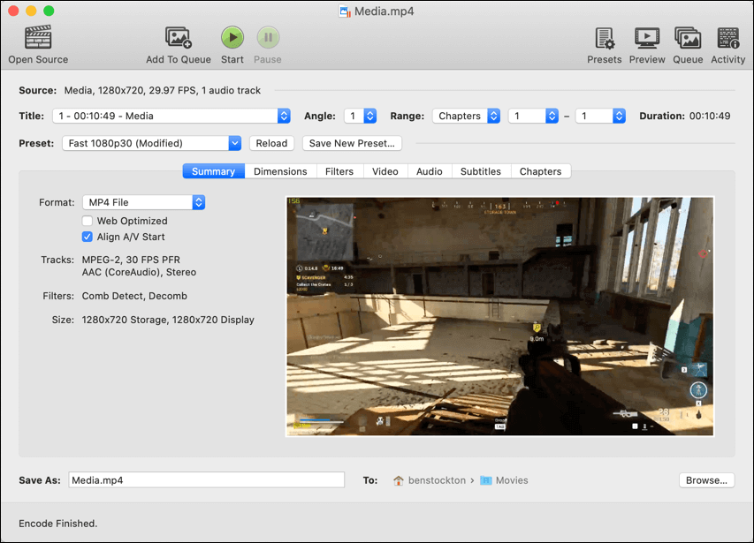This screenshot has height=543, width=754.
Task: Click the video preview thumbnail
Action: point(499,316)
